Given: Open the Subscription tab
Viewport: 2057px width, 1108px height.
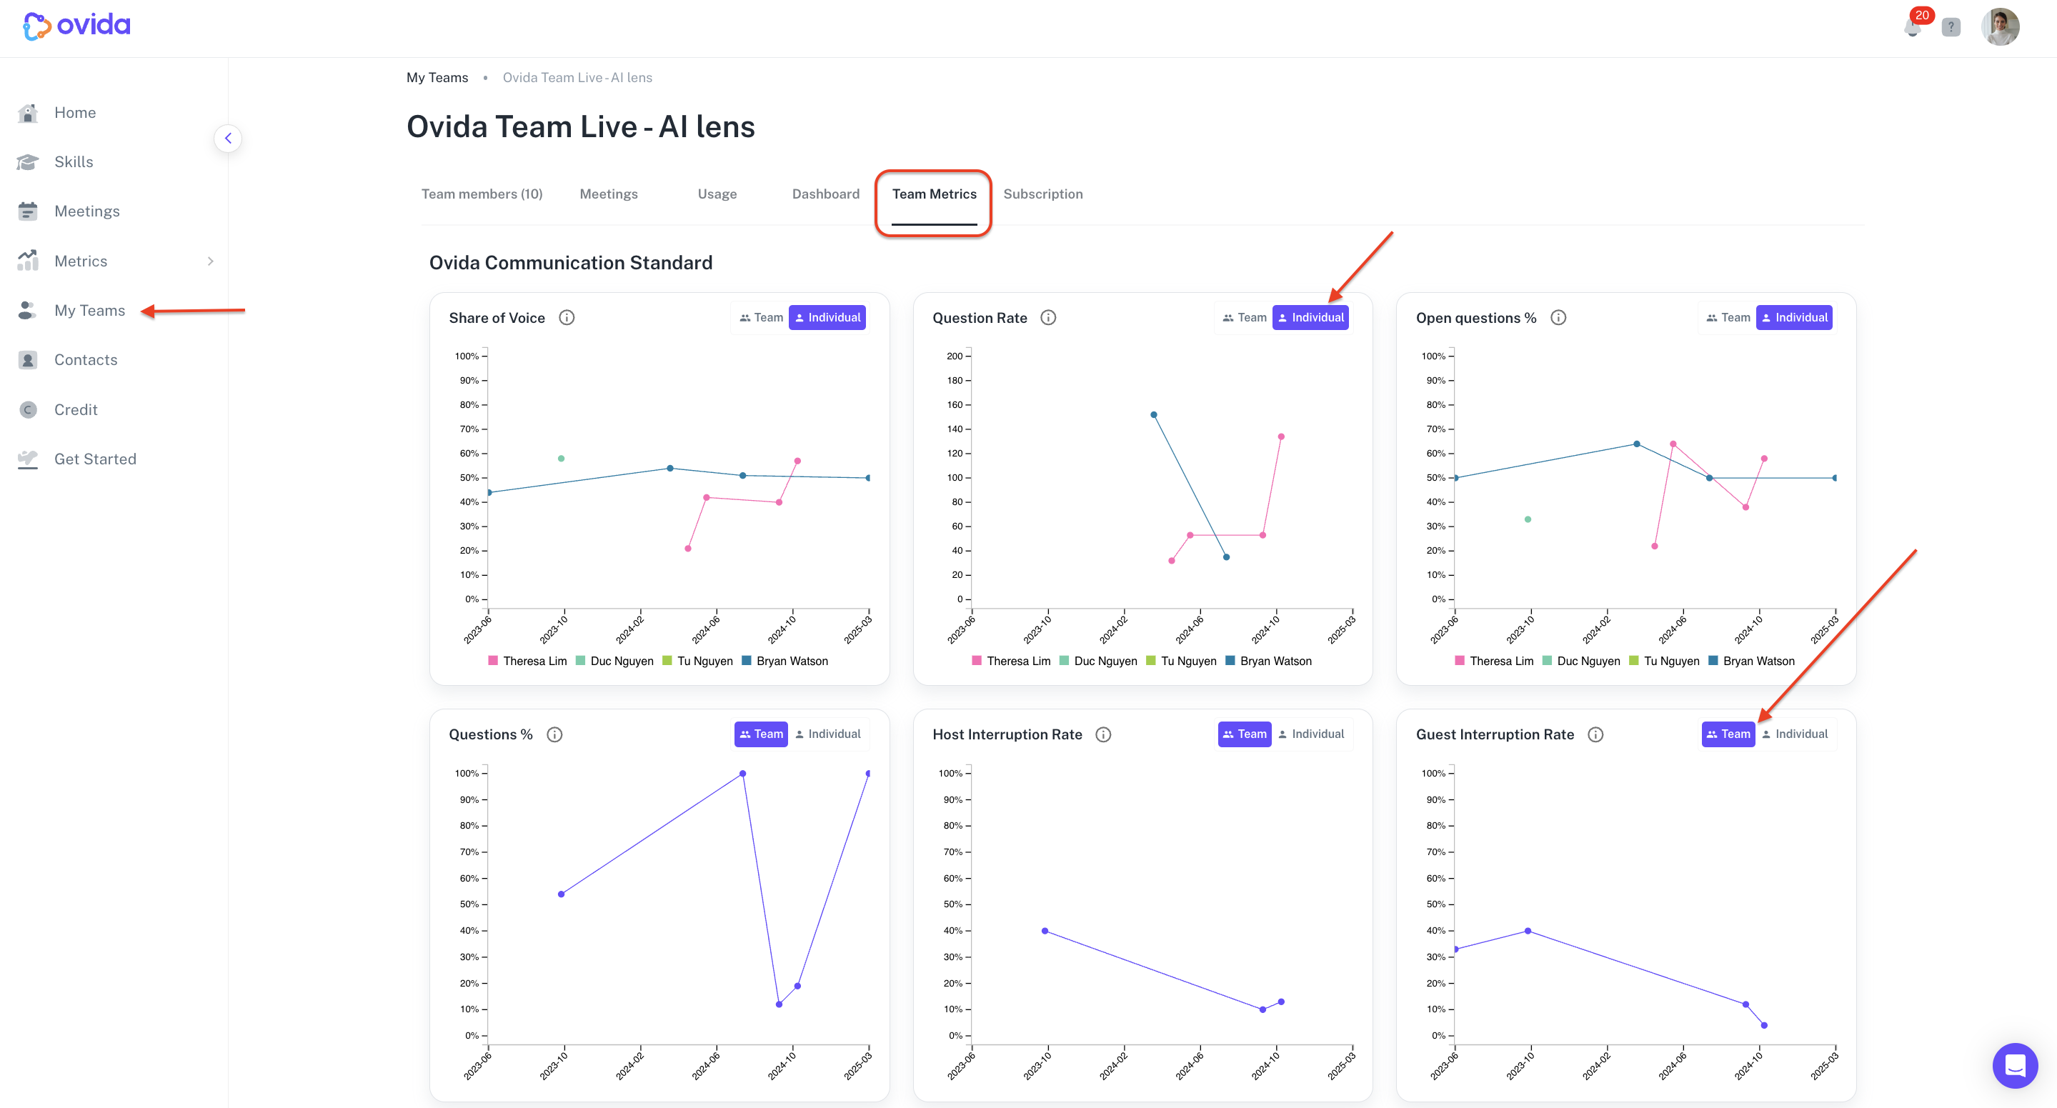Looking at the screenshot, I should [x=1043, y=194].
